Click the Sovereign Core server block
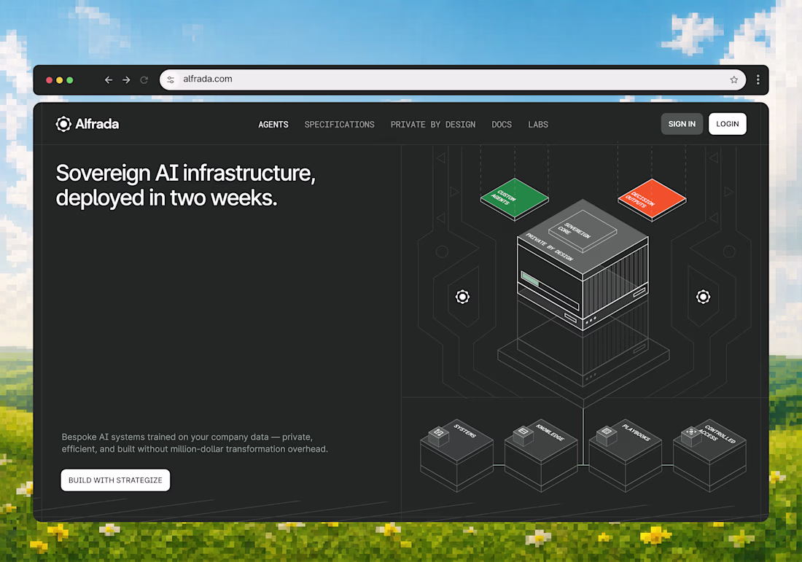This screenshot has width=802, height=562. [583, 265]
